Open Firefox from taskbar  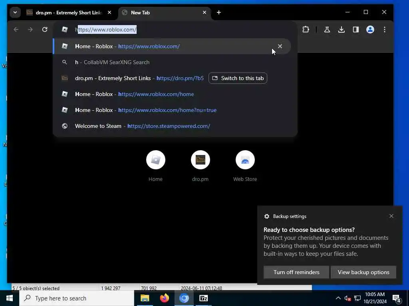[164, 298]
